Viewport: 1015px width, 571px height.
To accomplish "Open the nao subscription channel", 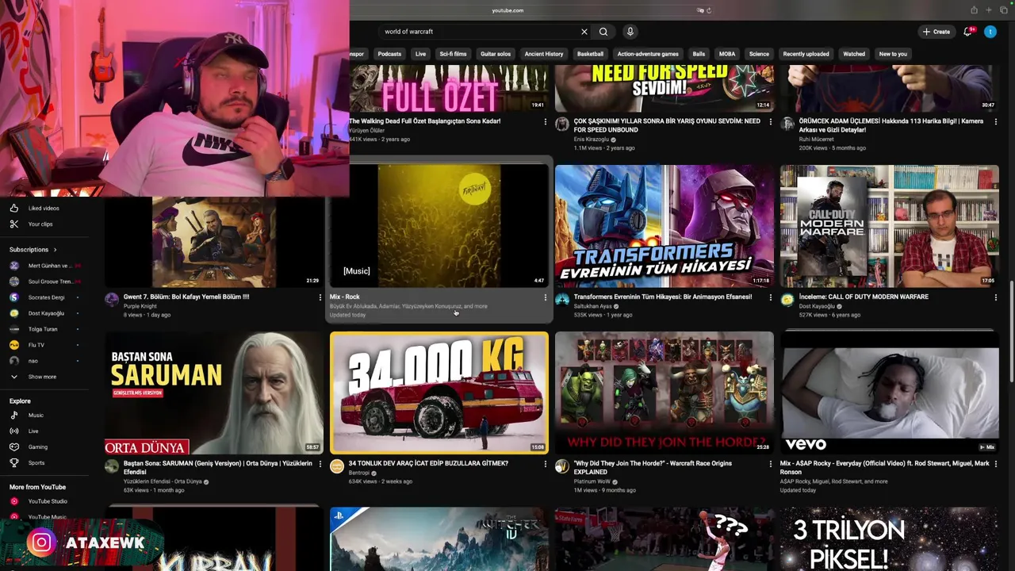I will point(33,361).
